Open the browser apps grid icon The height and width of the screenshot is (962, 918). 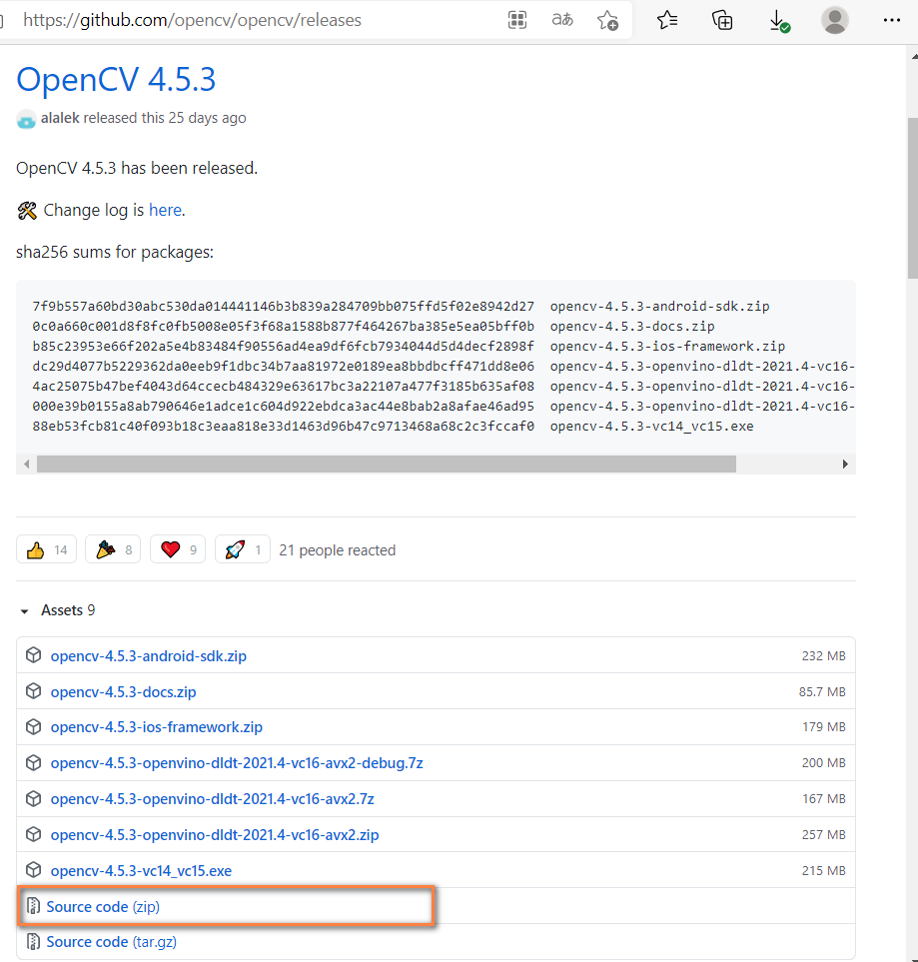point(517,20)
